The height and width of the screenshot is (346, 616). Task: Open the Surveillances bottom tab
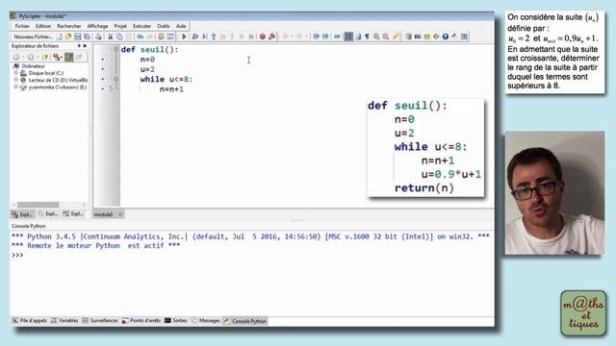[100, 321]
